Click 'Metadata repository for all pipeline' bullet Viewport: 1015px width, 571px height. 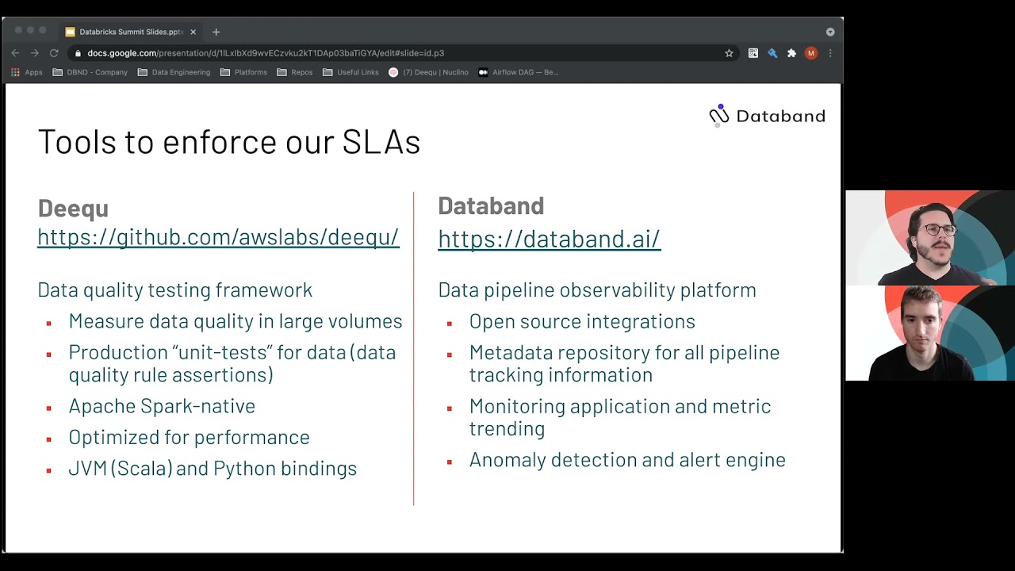(x=624, y=363)
